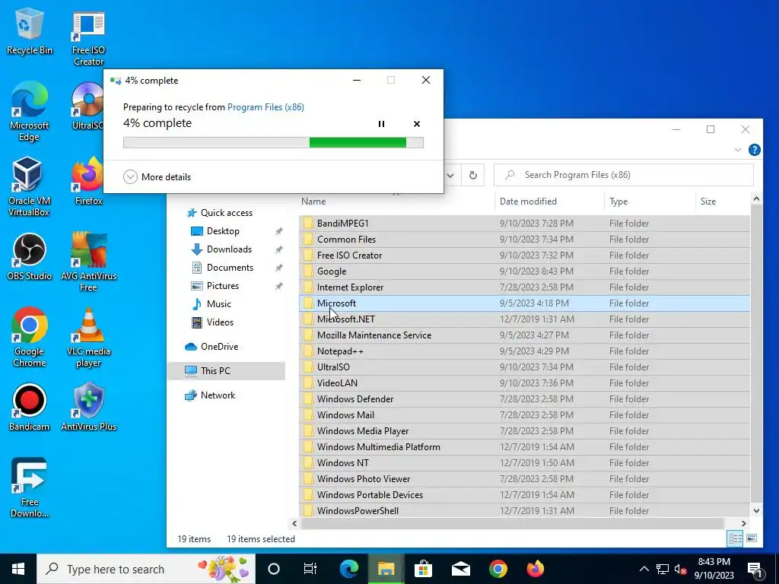Select VLC media player desktop icon

tap(88, 337)
